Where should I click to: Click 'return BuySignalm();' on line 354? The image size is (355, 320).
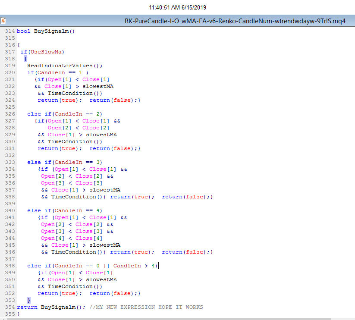point(51,307)
